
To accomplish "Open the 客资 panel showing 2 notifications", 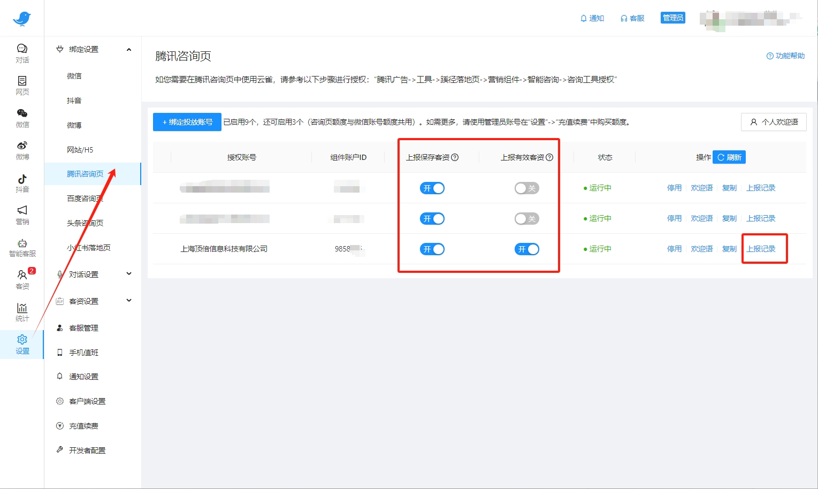I will [22, 278].
